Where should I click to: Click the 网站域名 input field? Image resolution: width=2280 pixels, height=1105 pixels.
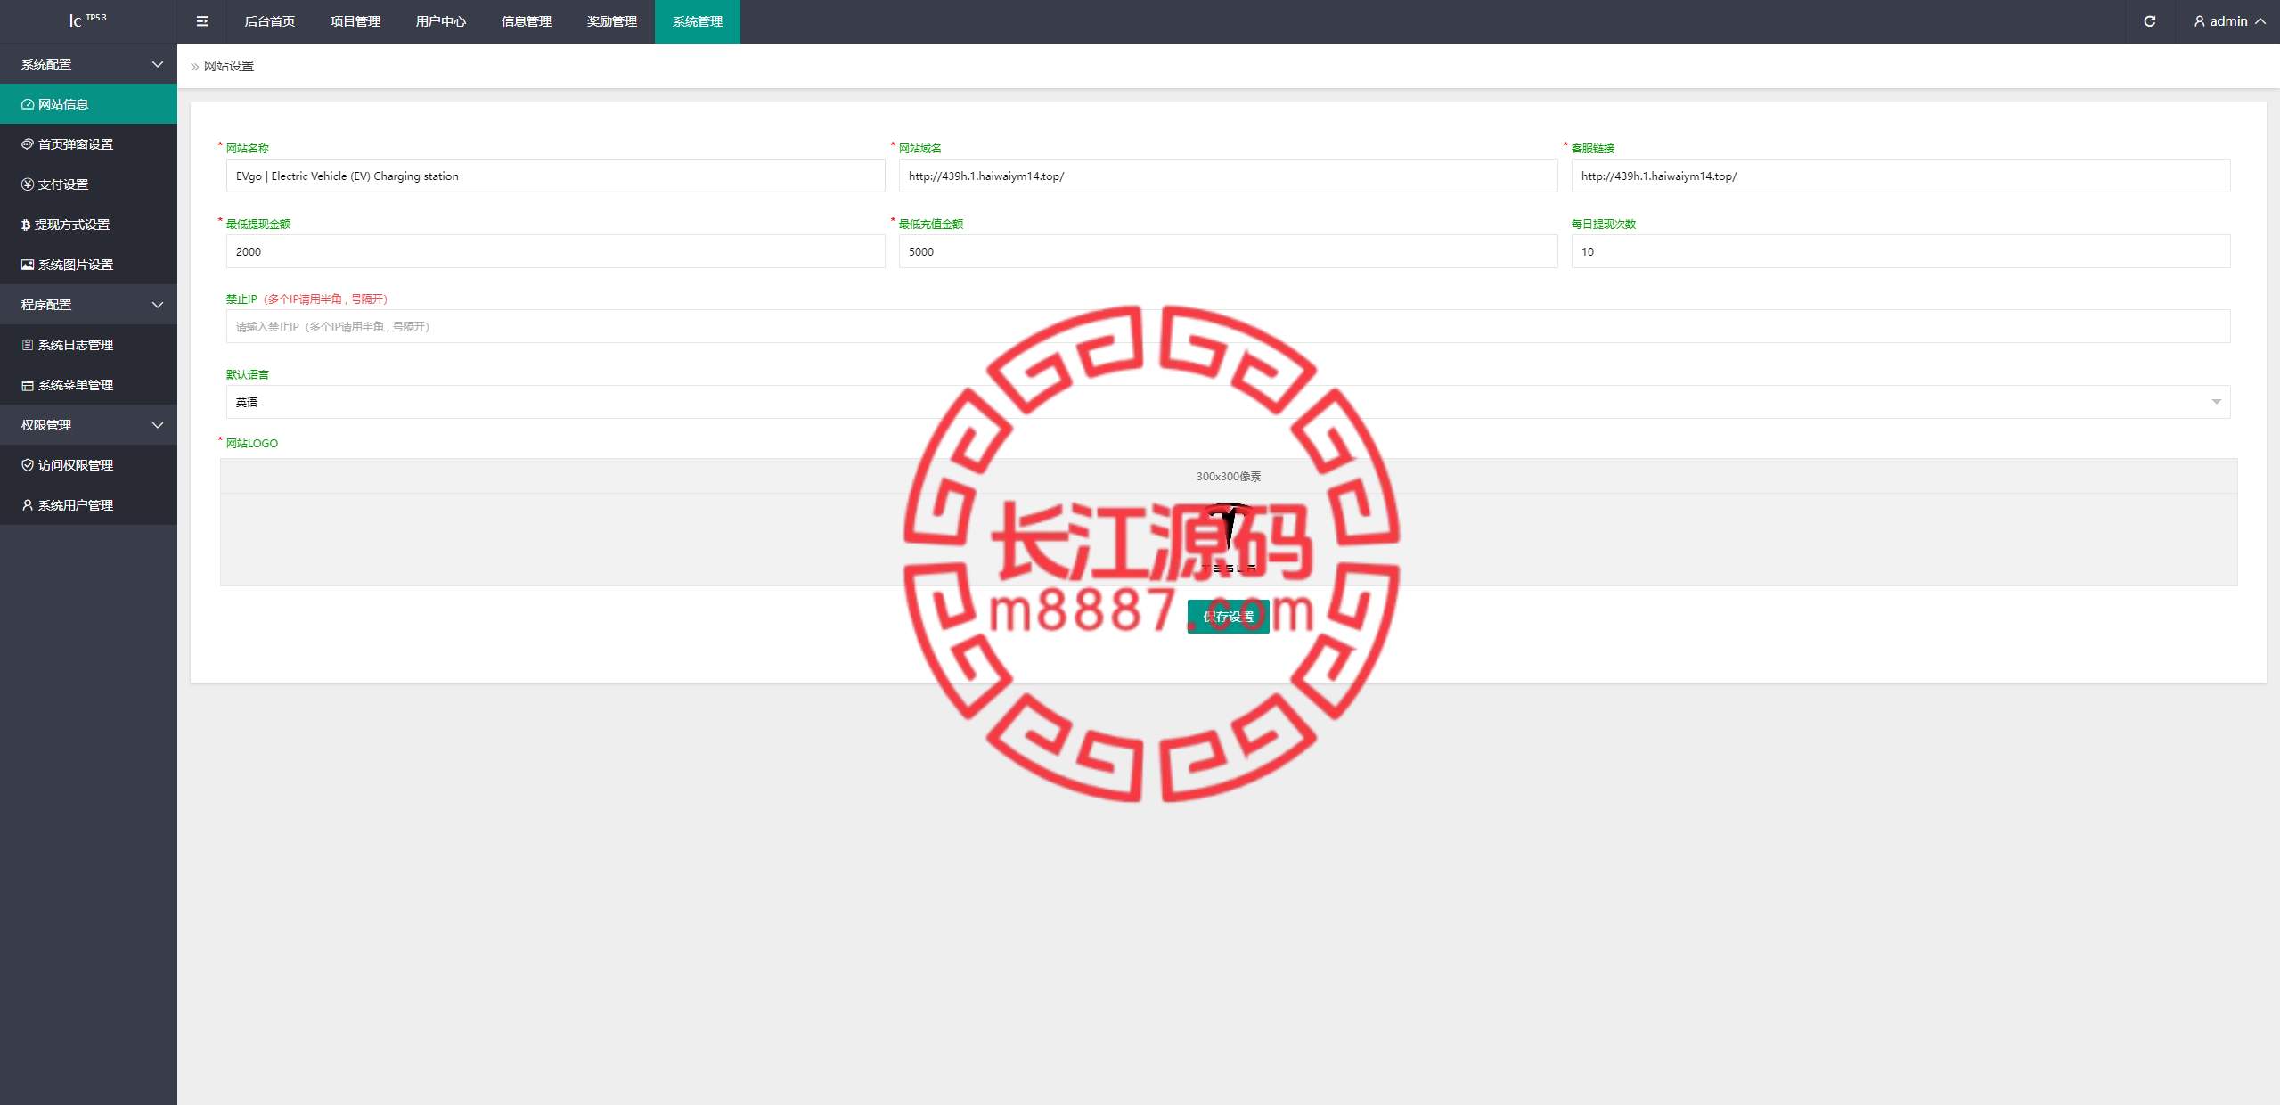click(1228, 176)
